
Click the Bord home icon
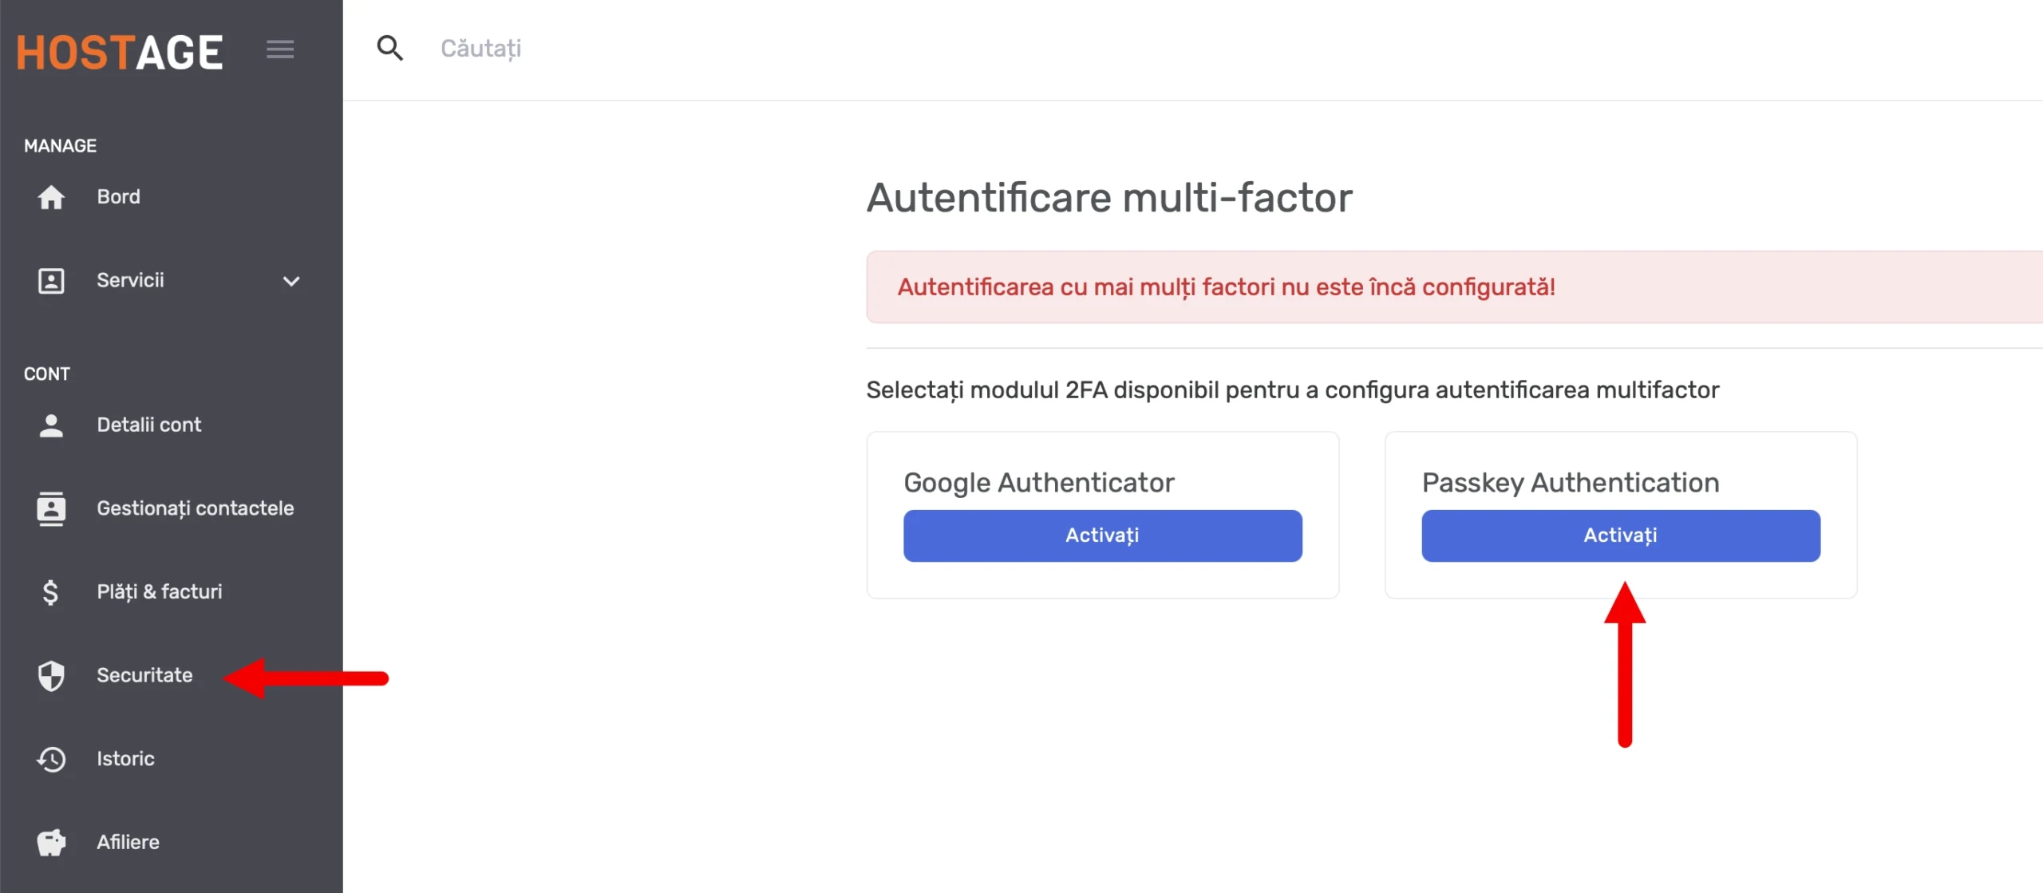click(51, 197)
